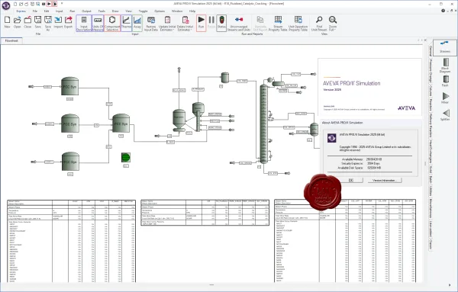Click the help question mark icon

click(443, 11)
